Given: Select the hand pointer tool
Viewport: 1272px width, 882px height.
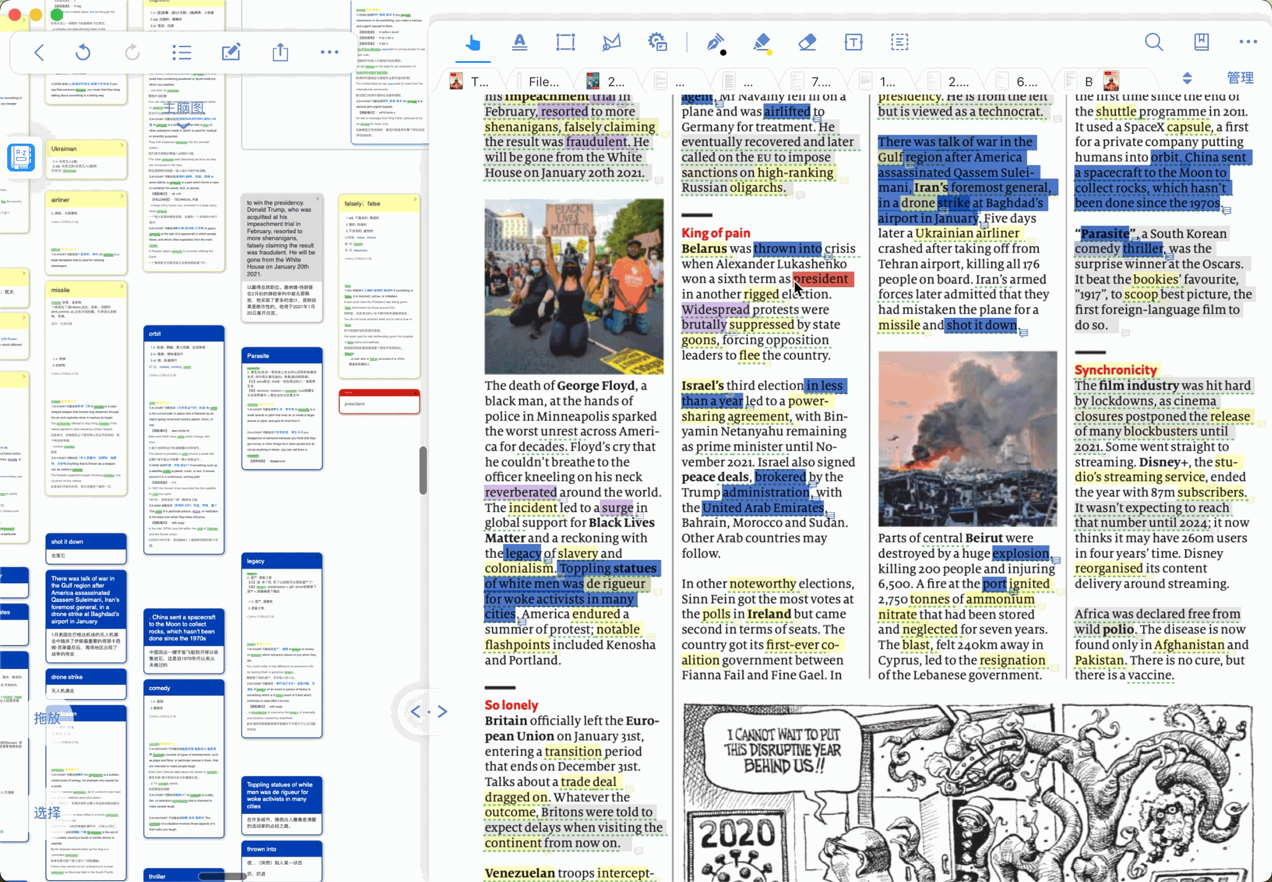Looking at the screenshot, I should click(x=473, y=43).
